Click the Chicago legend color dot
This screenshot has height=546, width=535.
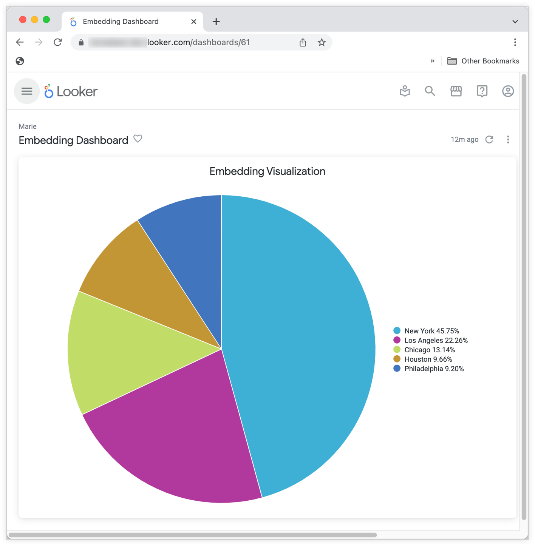[397, 350]
